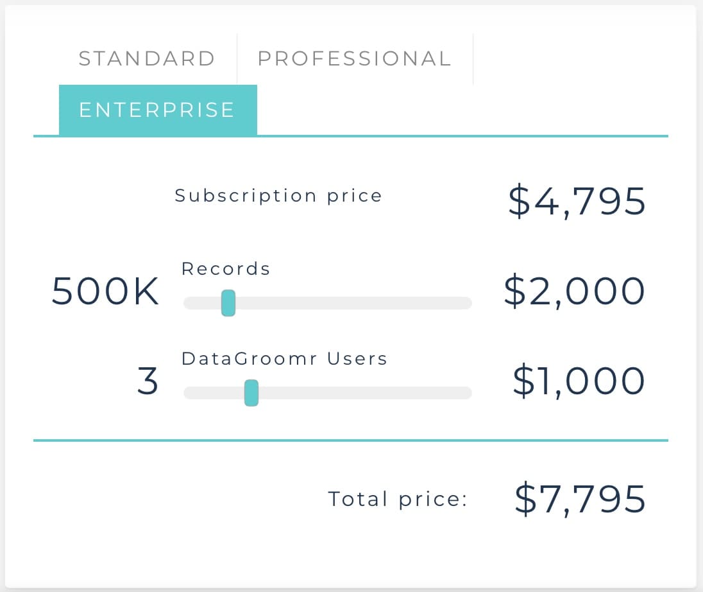Click the Records label above the slider

226,268
